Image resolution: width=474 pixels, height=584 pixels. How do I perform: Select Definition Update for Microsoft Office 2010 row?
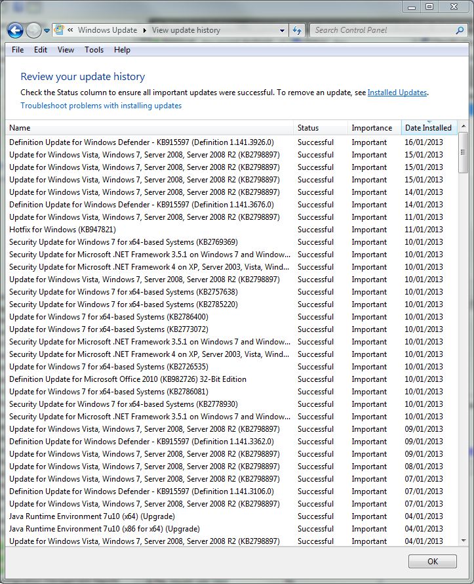pos(231,379)
